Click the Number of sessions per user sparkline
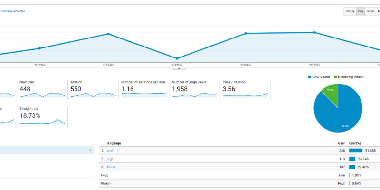380x190 pixels. pos(143,95)
